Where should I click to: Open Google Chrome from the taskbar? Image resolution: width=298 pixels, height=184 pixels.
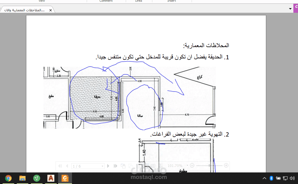(8, 179)
